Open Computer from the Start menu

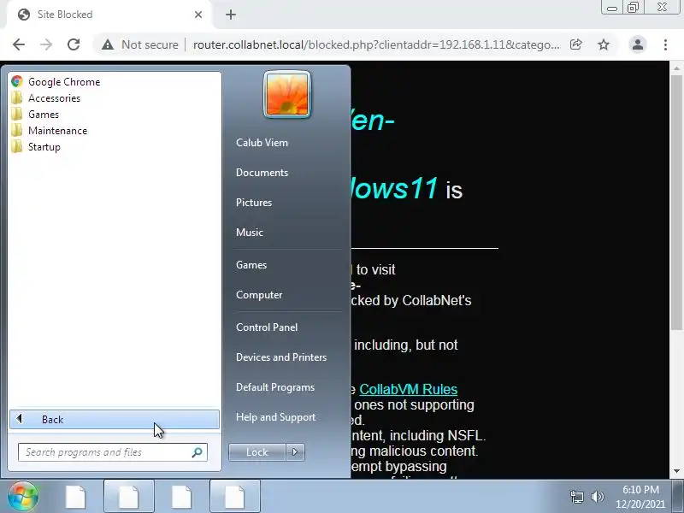click(x=259, y=295)
